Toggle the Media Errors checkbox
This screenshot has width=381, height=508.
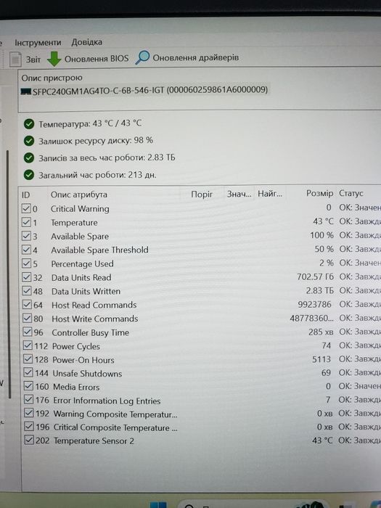pos(28,386)
